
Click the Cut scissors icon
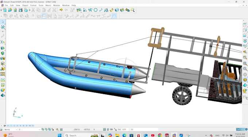click(33, 10)
